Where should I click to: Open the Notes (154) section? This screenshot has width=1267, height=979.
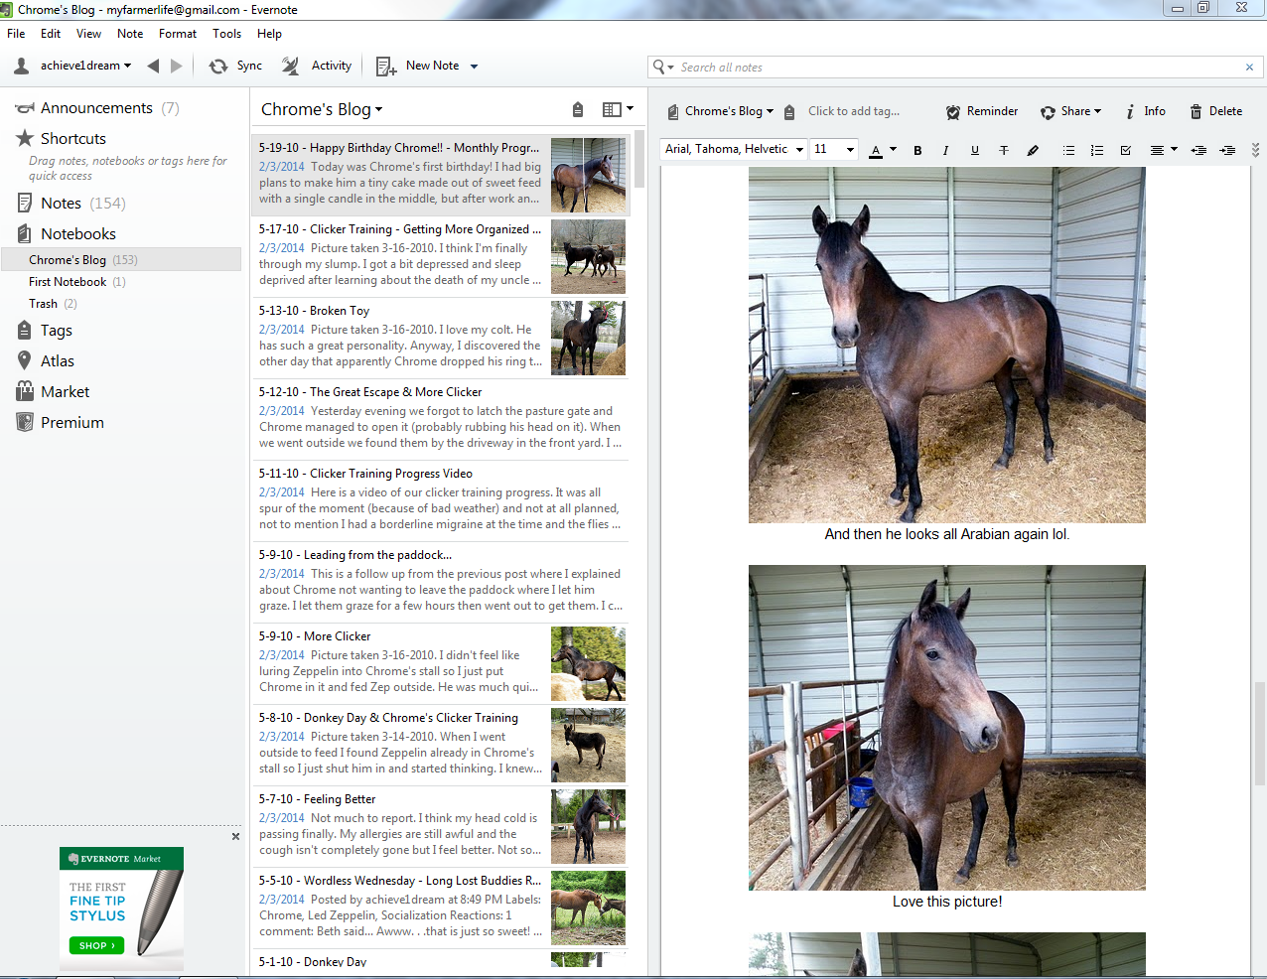coord(71,203)
